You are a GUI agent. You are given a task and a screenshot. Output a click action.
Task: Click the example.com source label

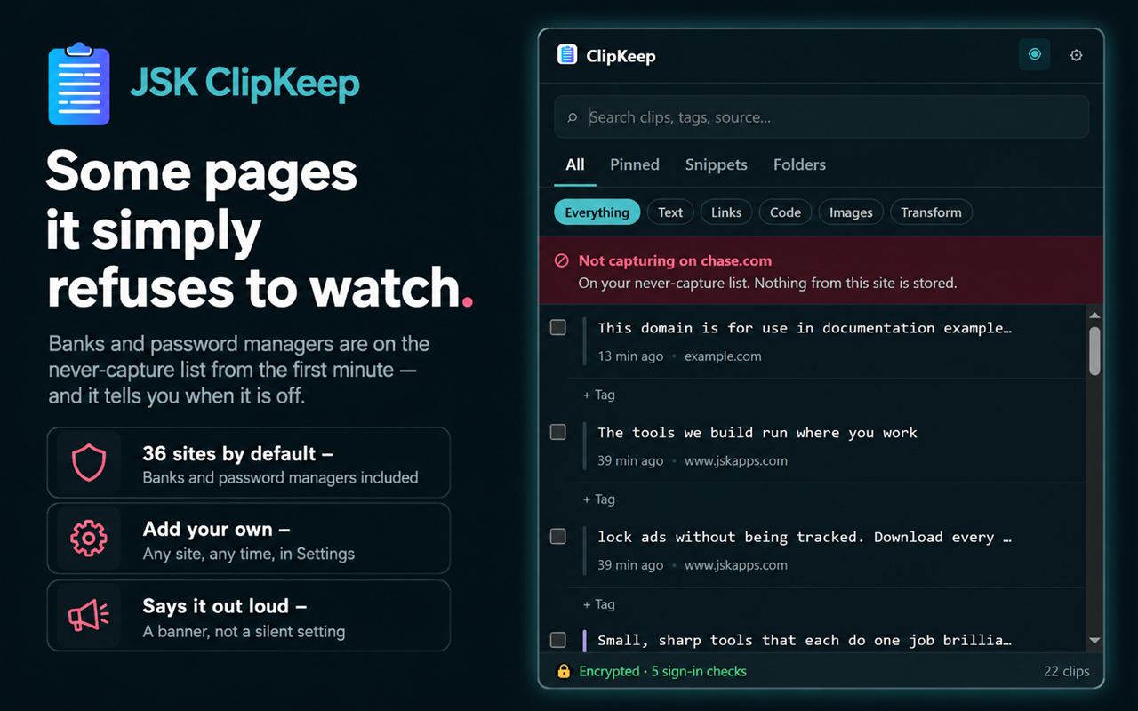click(723, 356)
